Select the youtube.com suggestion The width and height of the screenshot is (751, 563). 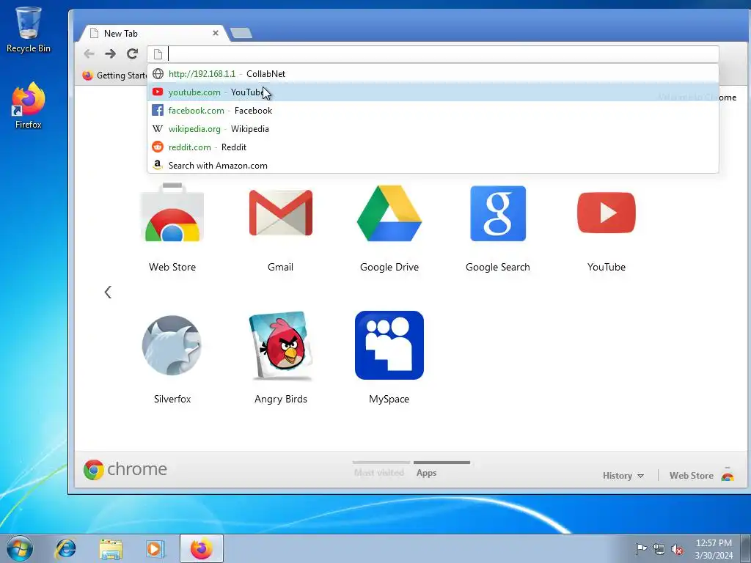point(433,92)
